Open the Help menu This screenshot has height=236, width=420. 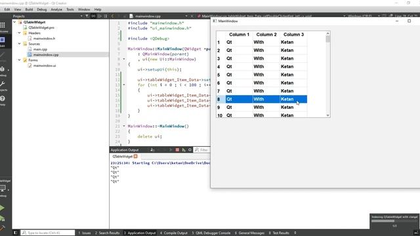(98, 9)
